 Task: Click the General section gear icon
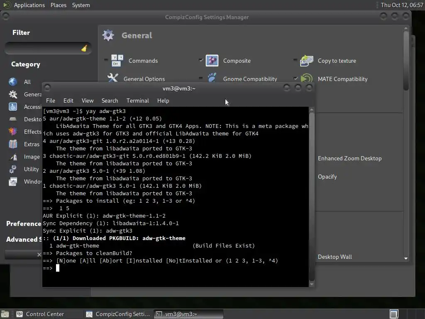[108, 35]
